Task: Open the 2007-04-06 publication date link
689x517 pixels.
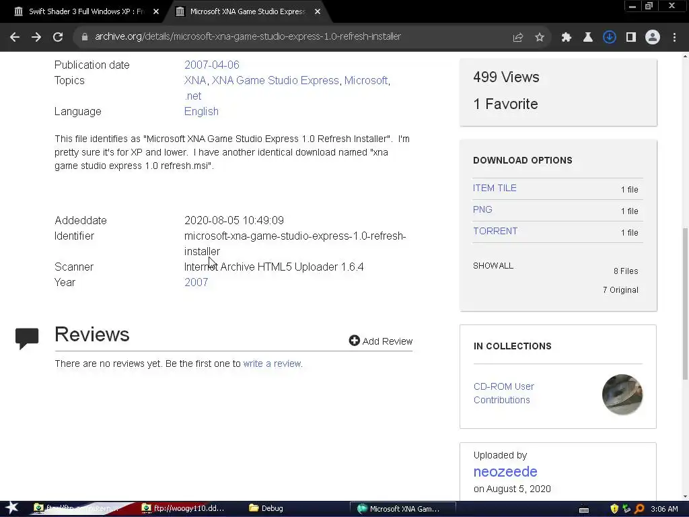Action: tap(212, 65)
